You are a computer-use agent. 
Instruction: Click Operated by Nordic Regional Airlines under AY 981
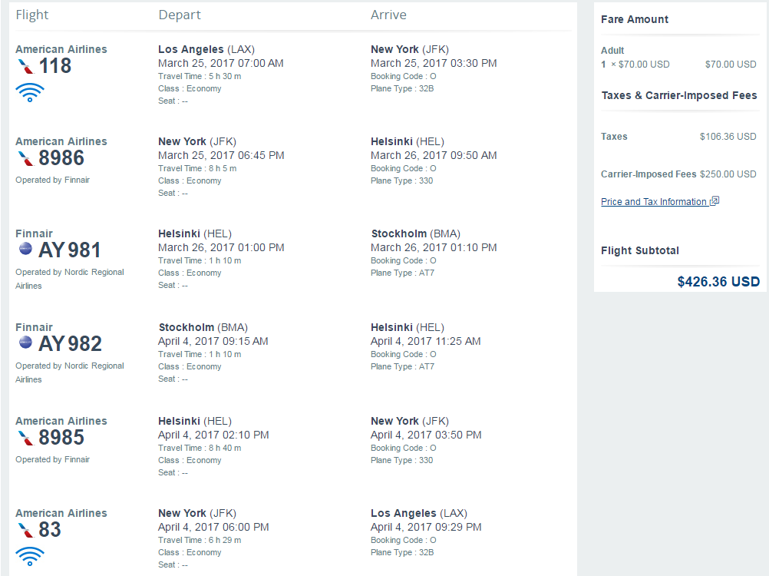point(70,279)
